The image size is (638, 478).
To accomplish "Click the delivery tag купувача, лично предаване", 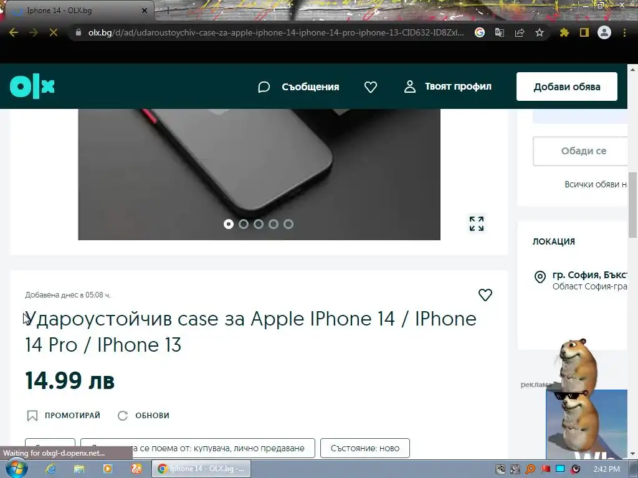I will click(198, 448).
